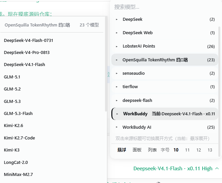The image size is (222, 183).
Task: Select the senseaudio provider row
Action: coord(165,73)
